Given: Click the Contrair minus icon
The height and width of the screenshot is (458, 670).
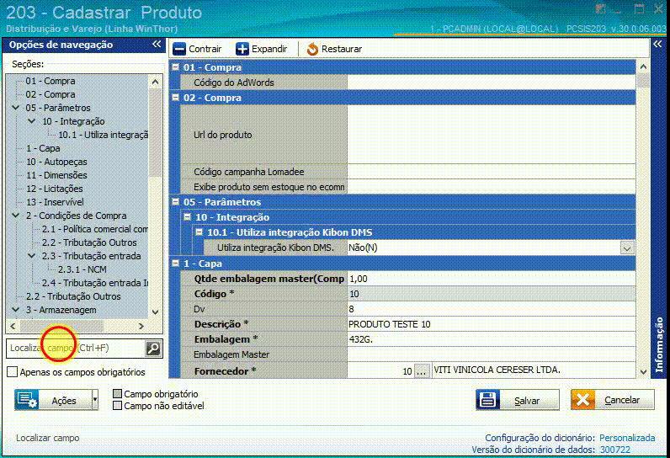Looking at the screenshot, I should pyautogui.click(x=179, y=49).
